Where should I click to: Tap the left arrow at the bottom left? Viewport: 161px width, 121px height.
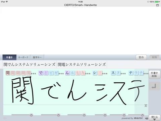tap(5, 118)
